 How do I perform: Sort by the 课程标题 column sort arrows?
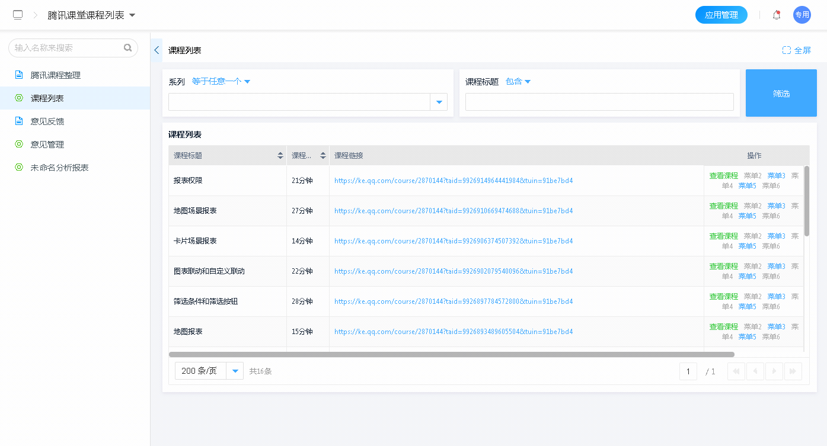coord(280,156)
